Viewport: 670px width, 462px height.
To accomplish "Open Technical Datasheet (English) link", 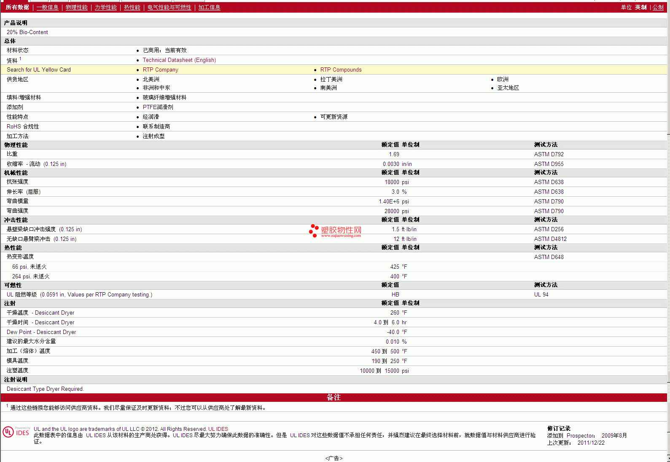I will pos(179,60).
